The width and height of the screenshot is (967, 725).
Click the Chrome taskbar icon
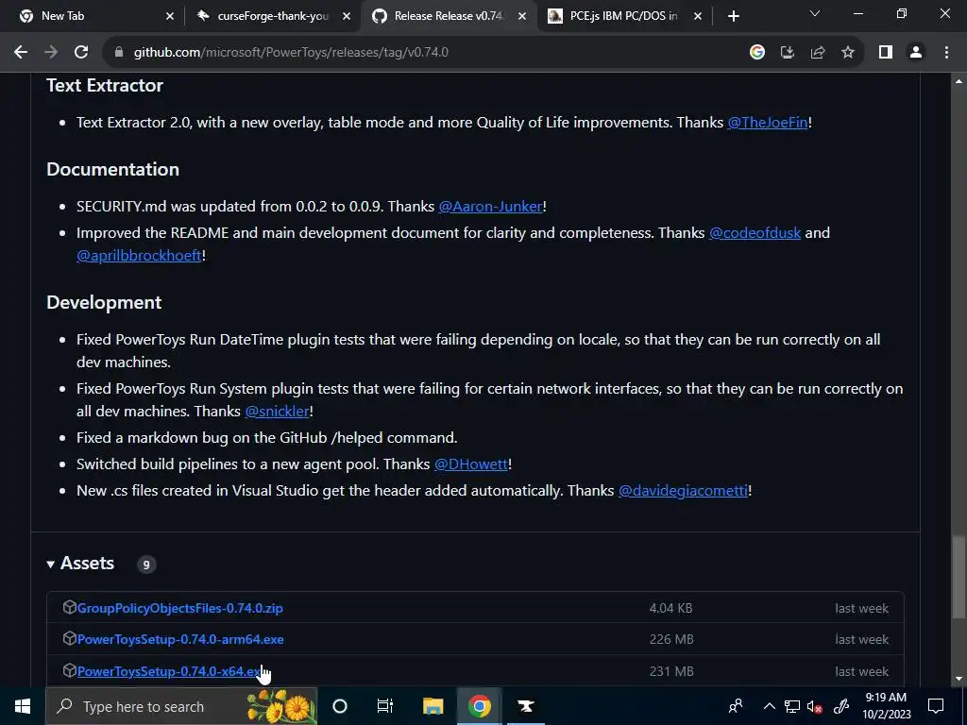tap(479, 706)
